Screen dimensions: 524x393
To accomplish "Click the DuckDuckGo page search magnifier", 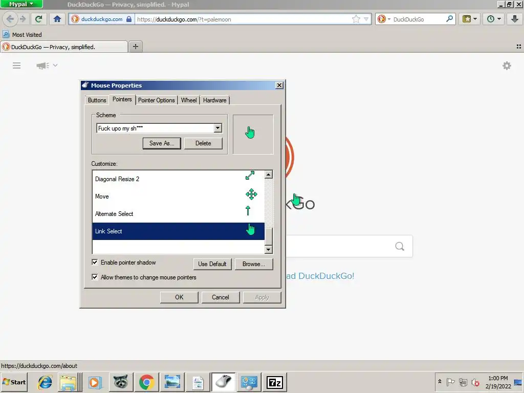I will pyautogui.click(x=400, y=246).
